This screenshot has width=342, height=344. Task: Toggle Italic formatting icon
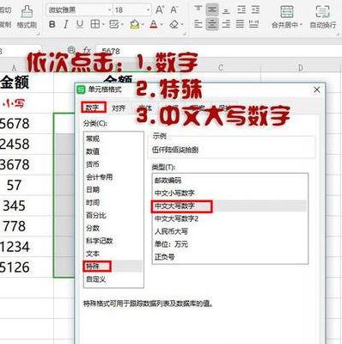[66, 24]
